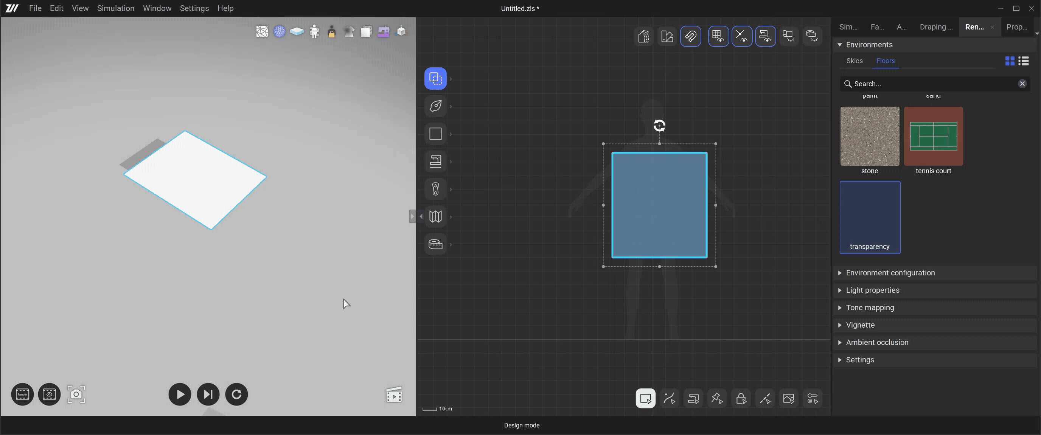Image resolution: width=1041 pixels, height=435 pixels.
Task: Click the cube gizmo icon in 3D toolbar
Action: point(401,31)
